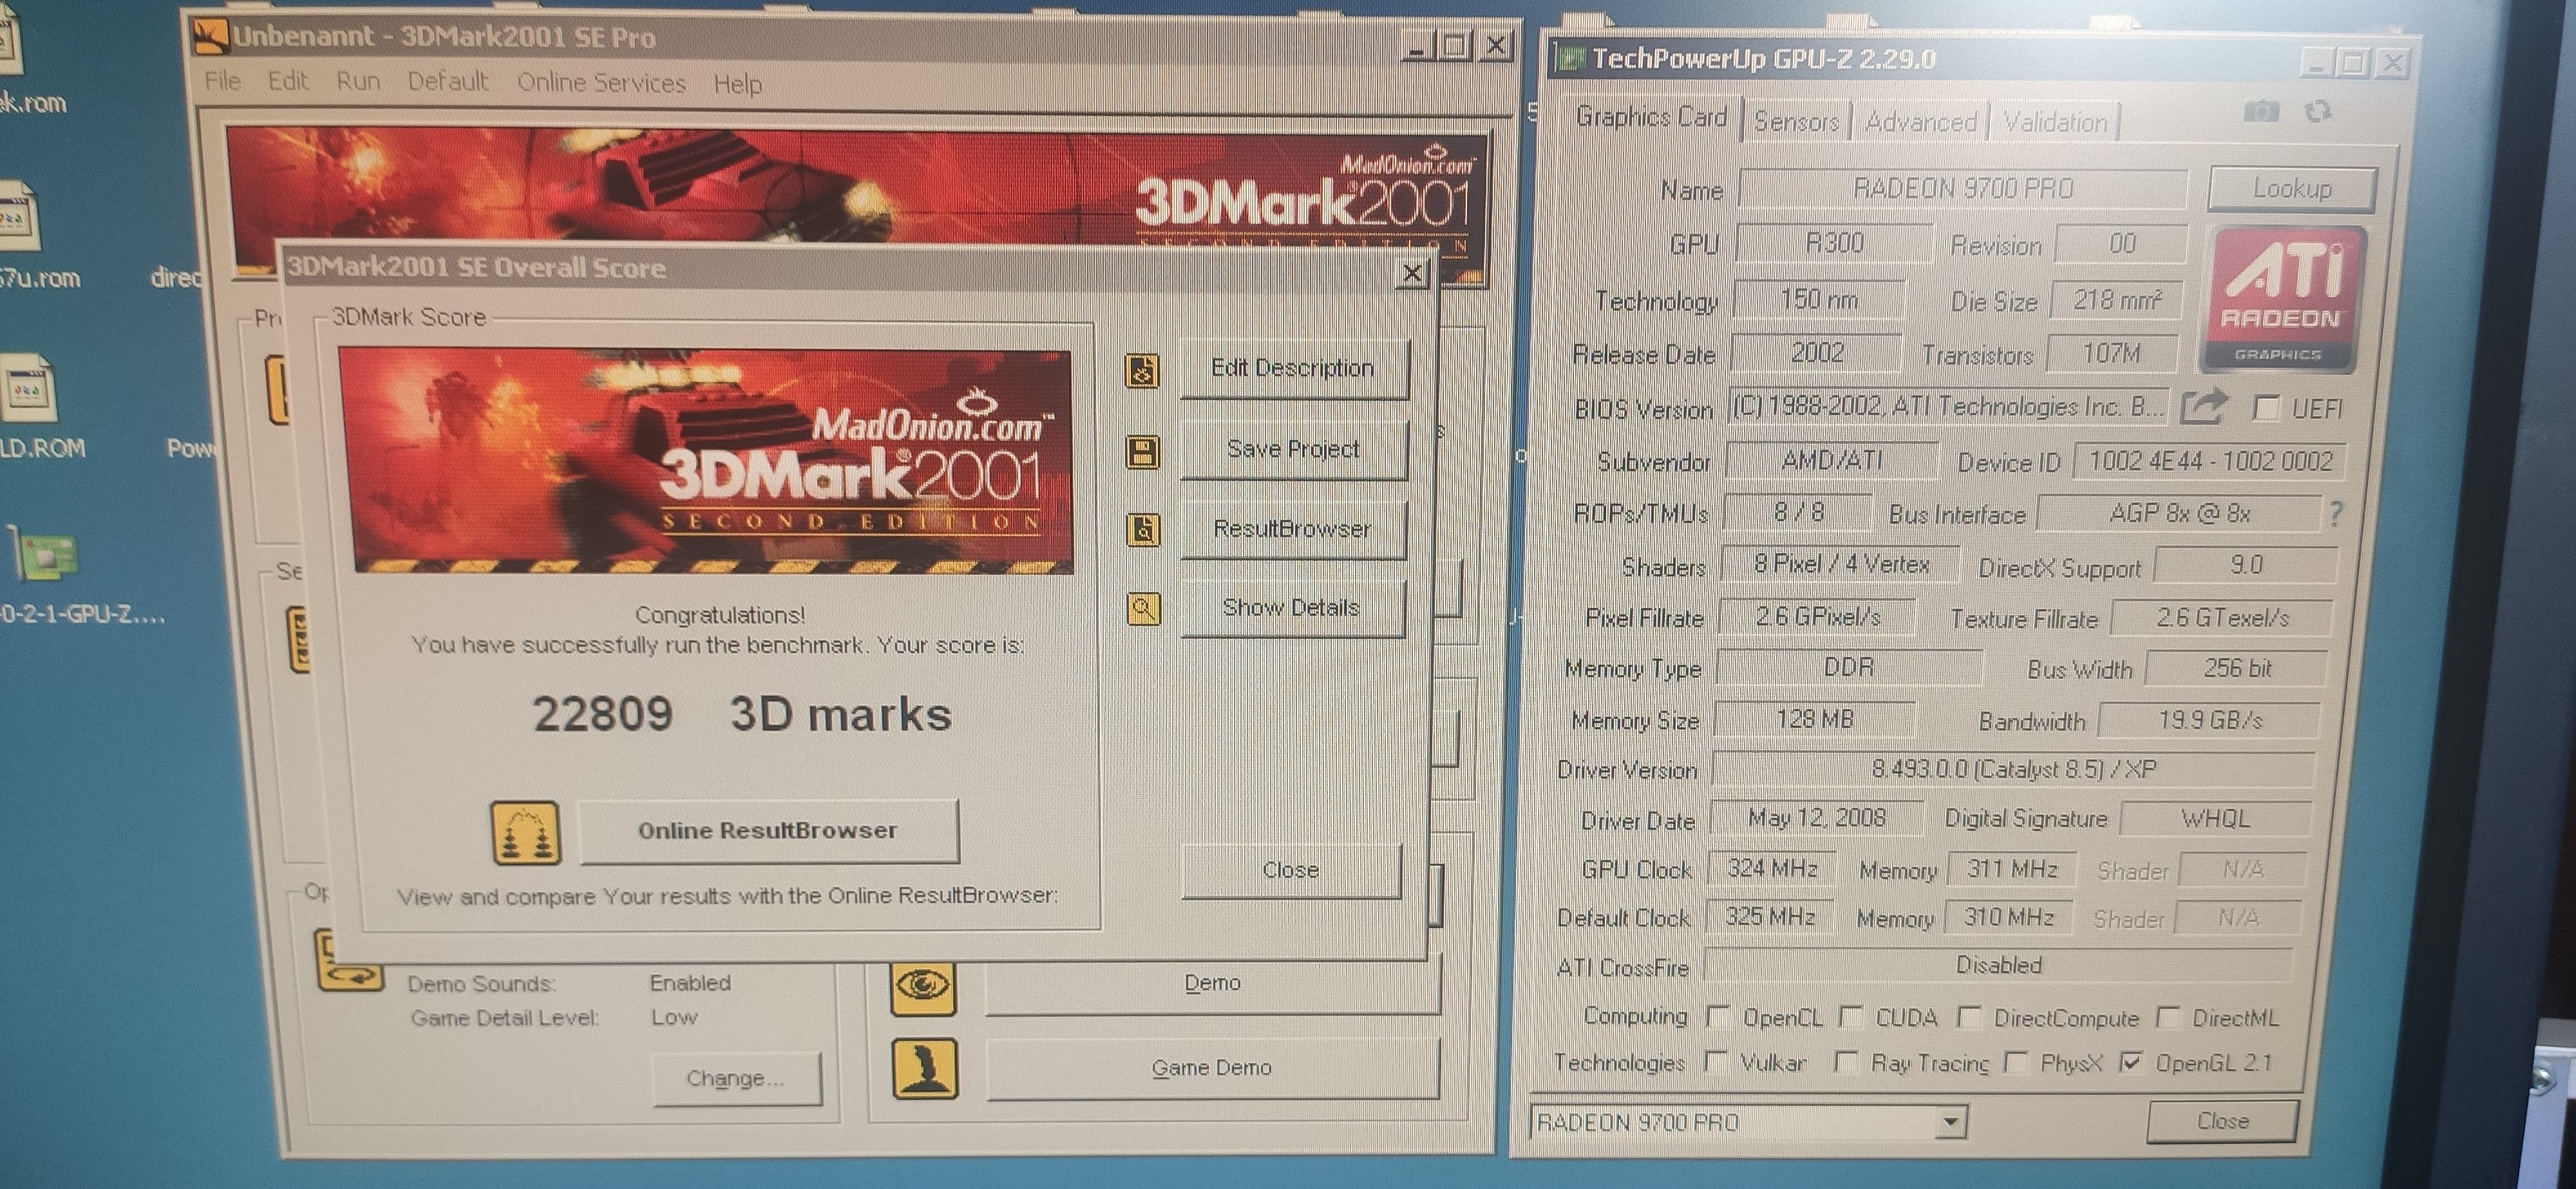The width and height of the screenshot is (2576, 1189).
Task: Close the Overall Score dialog with X
Action: [1412, 274]
